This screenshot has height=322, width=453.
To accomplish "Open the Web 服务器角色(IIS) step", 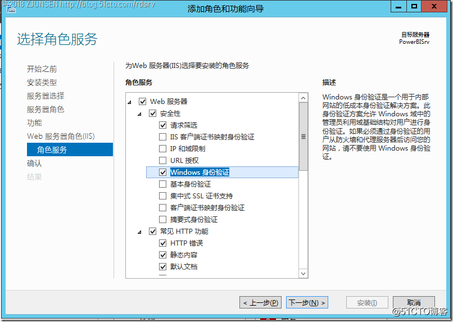I will tap(61, 136).
